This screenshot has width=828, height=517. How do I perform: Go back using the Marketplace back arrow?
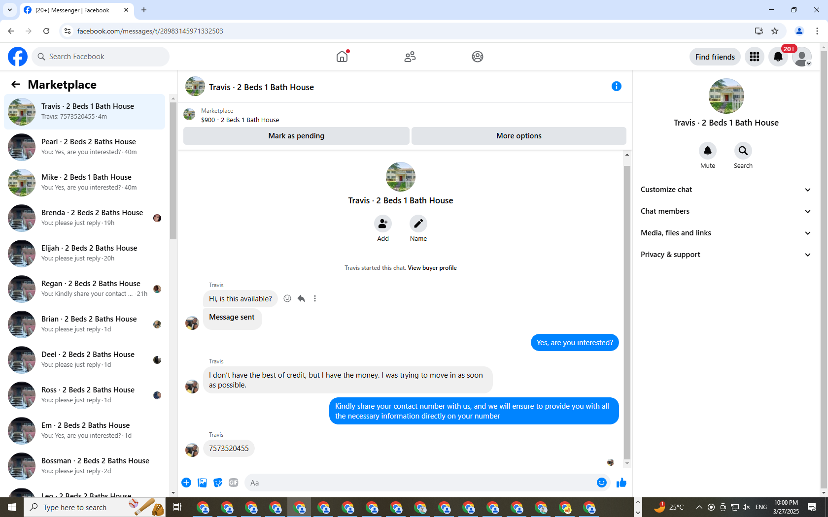tap(16, 84)
